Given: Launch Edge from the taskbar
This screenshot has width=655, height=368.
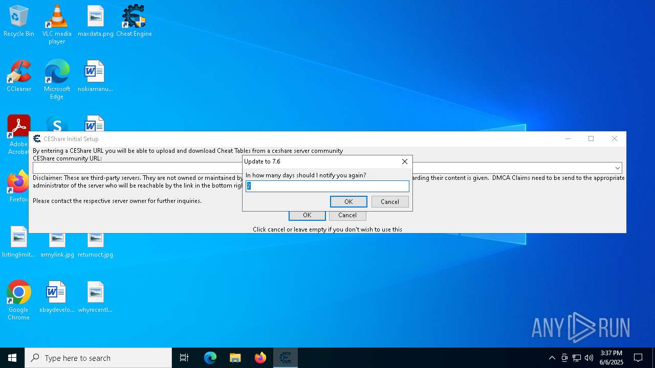Looking at the screenshot, I should click(210, 358).
